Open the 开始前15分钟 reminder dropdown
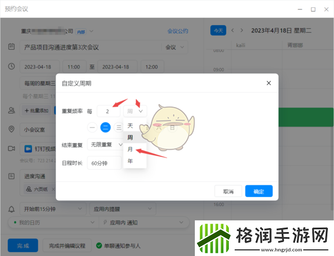 point(53,209)
